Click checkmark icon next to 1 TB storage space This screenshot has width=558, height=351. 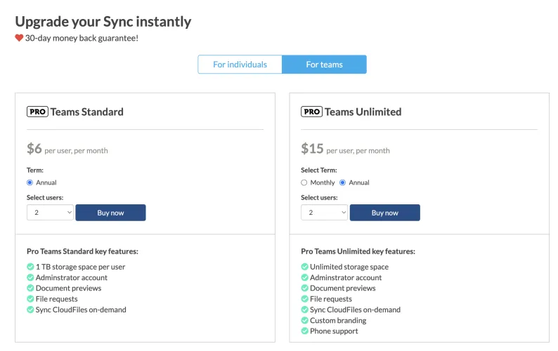click(30, 267)
